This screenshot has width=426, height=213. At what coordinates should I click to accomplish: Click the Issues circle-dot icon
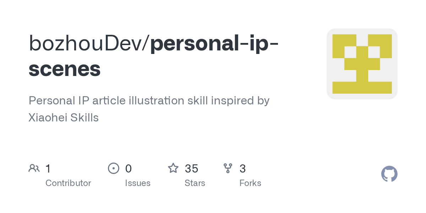114,168
